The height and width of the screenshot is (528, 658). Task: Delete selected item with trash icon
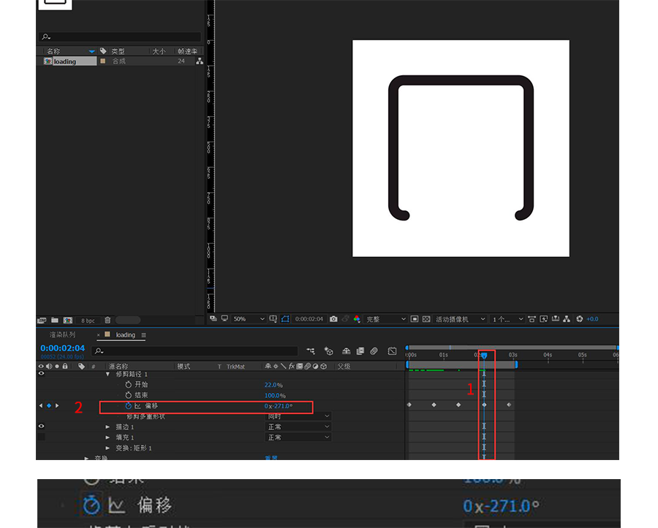pyautogui.click(x=107, y=320)
